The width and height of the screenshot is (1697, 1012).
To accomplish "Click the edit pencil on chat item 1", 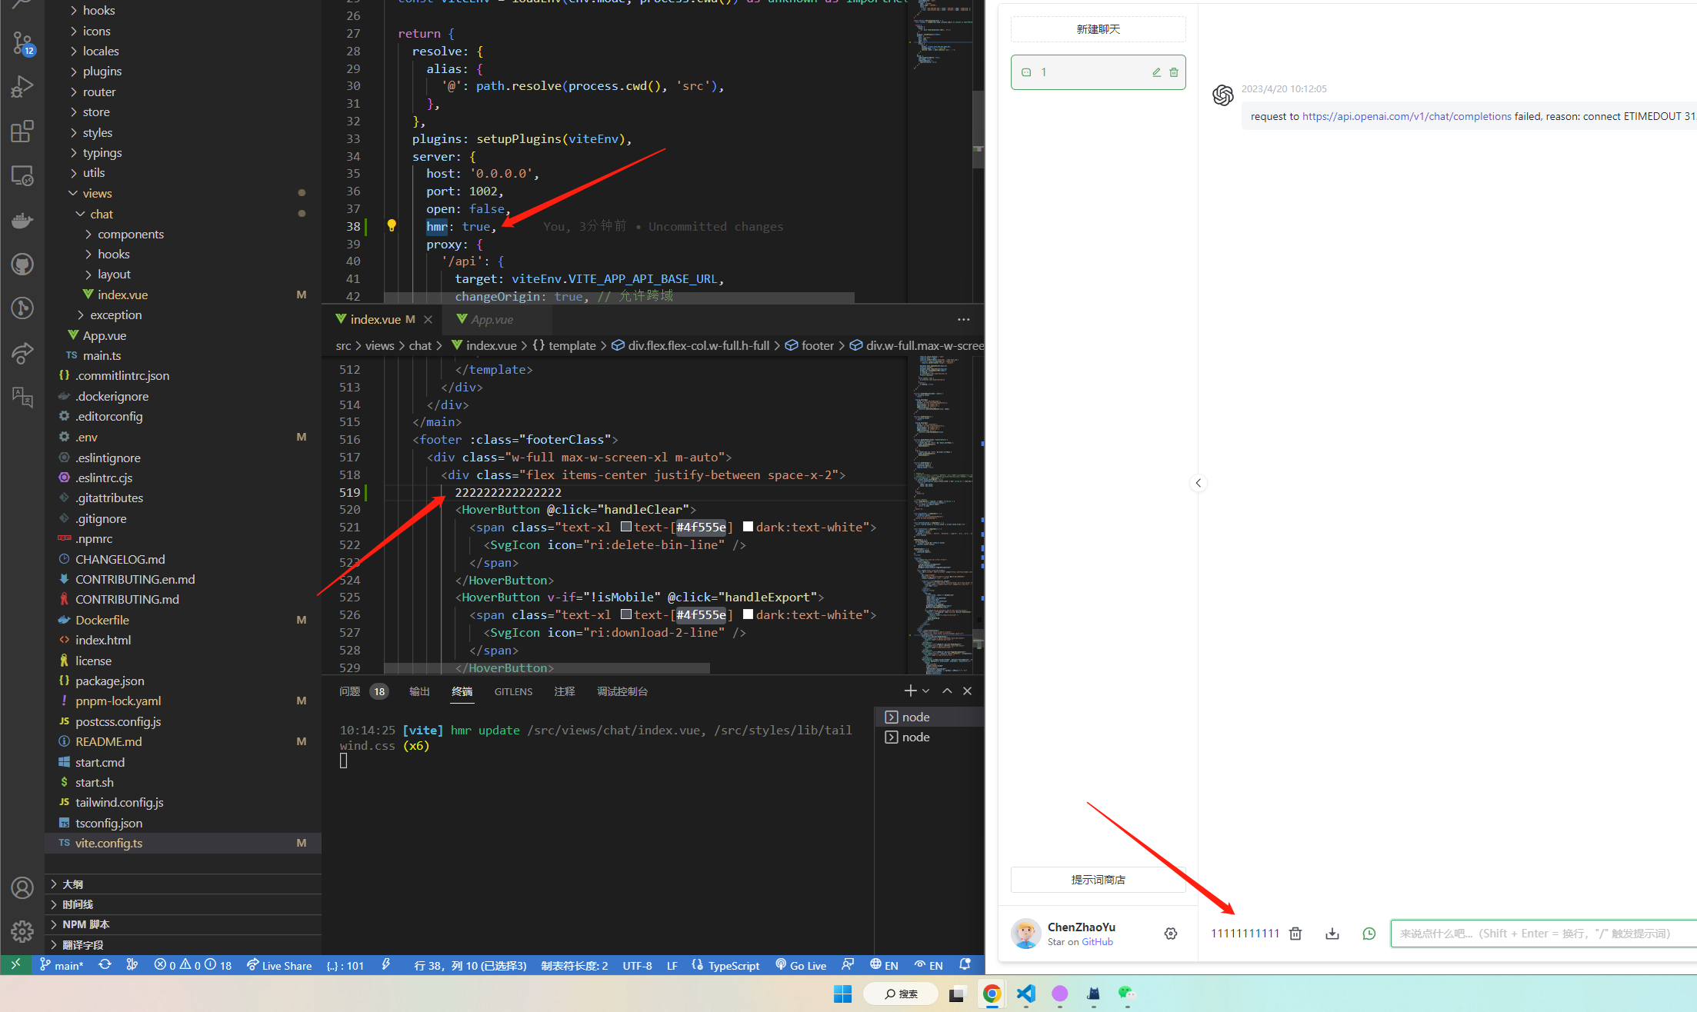I will (x=1156, y=72).
